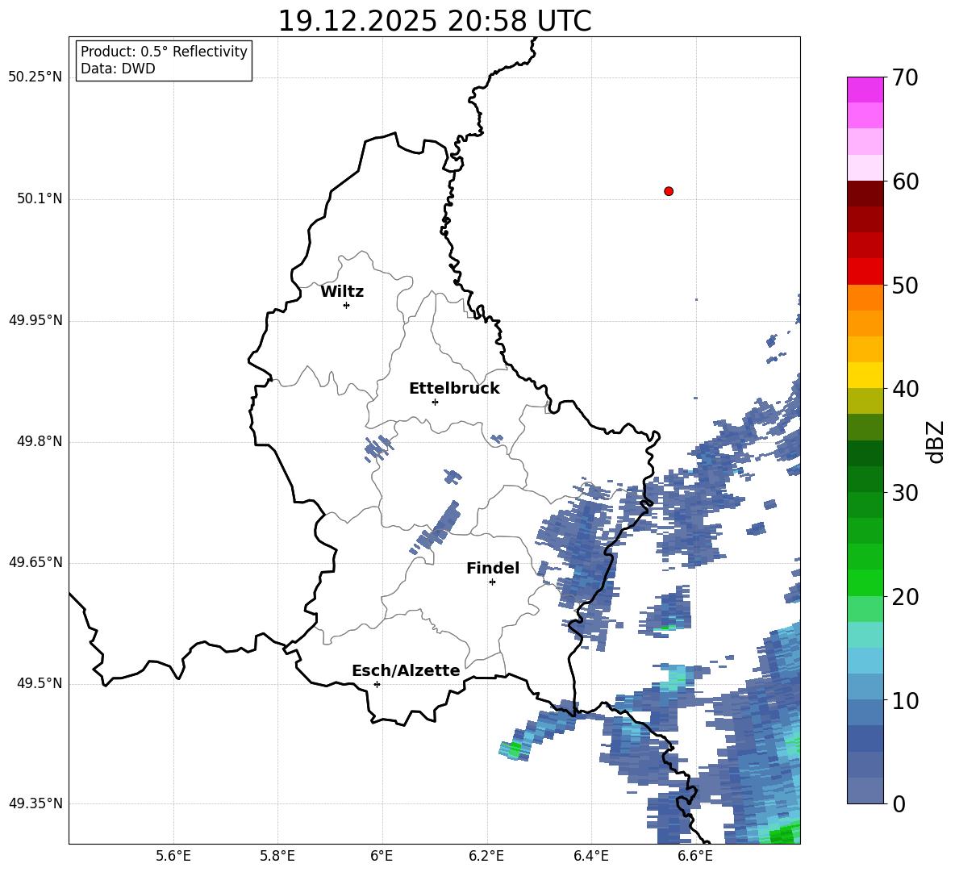Click the "49.65°N" latitude label
Image resolution: width=955 pixels, height=872 pixels.
click(x=35, y=562)
